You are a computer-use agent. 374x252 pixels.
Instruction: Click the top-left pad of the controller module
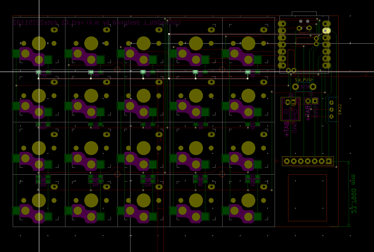point(282,24)
